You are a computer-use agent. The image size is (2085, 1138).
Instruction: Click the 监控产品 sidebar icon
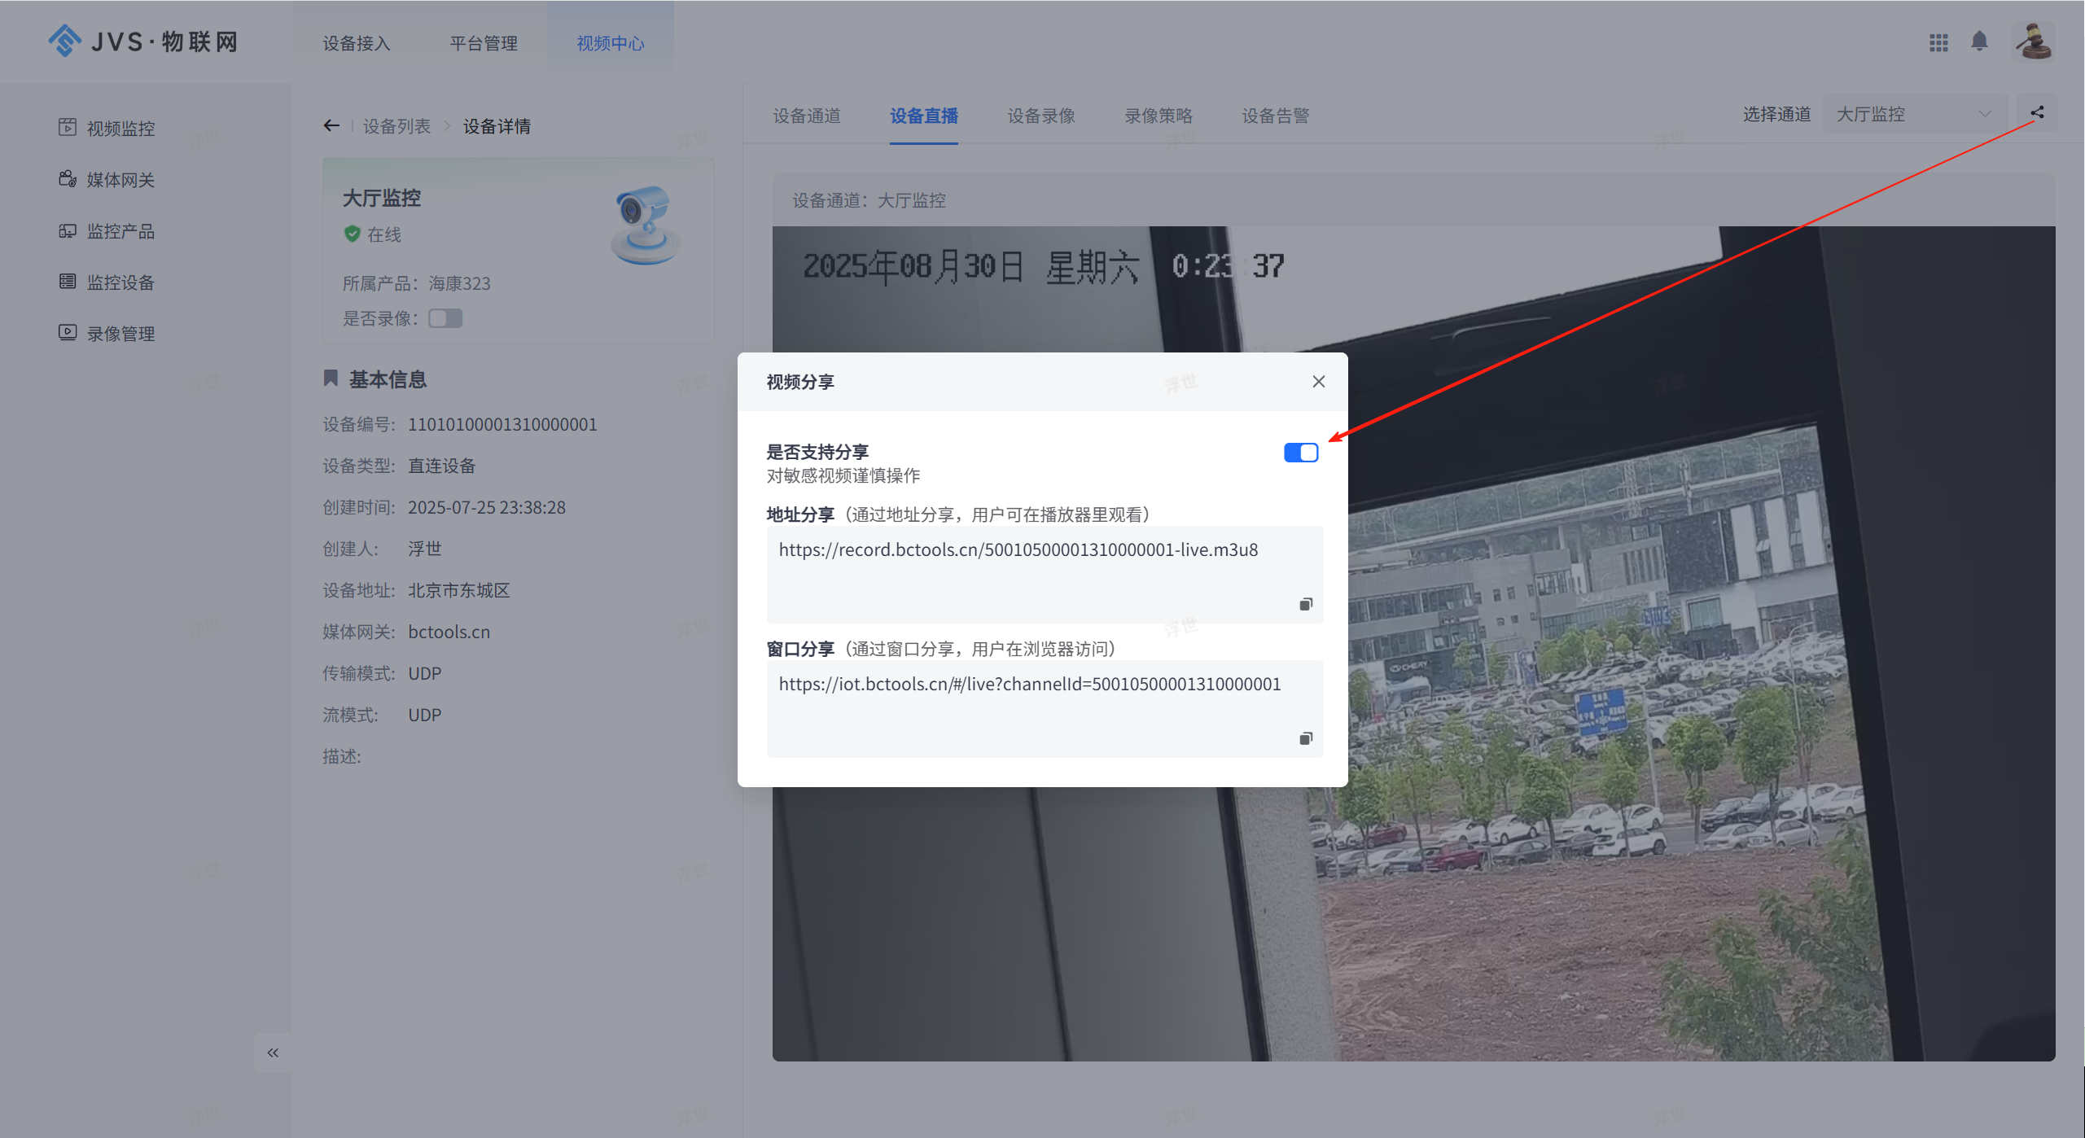pyautogui.click(x=68, y=230)
